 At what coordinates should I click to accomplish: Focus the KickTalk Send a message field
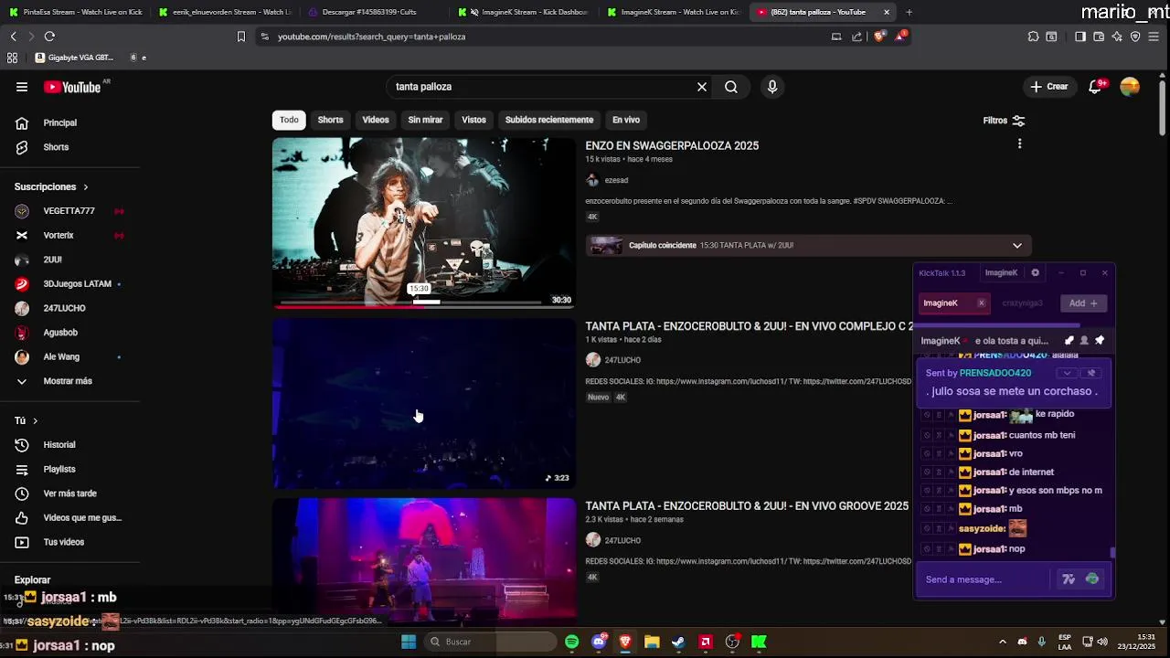tap(985, 579)
